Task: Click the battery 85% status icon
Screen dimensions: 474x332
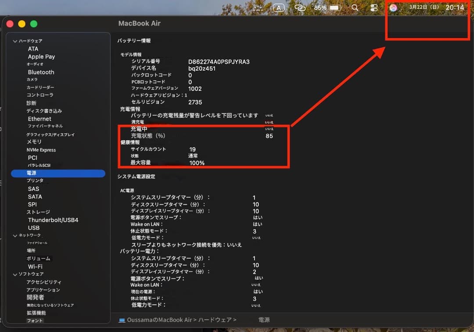Action: click(327, 7)
